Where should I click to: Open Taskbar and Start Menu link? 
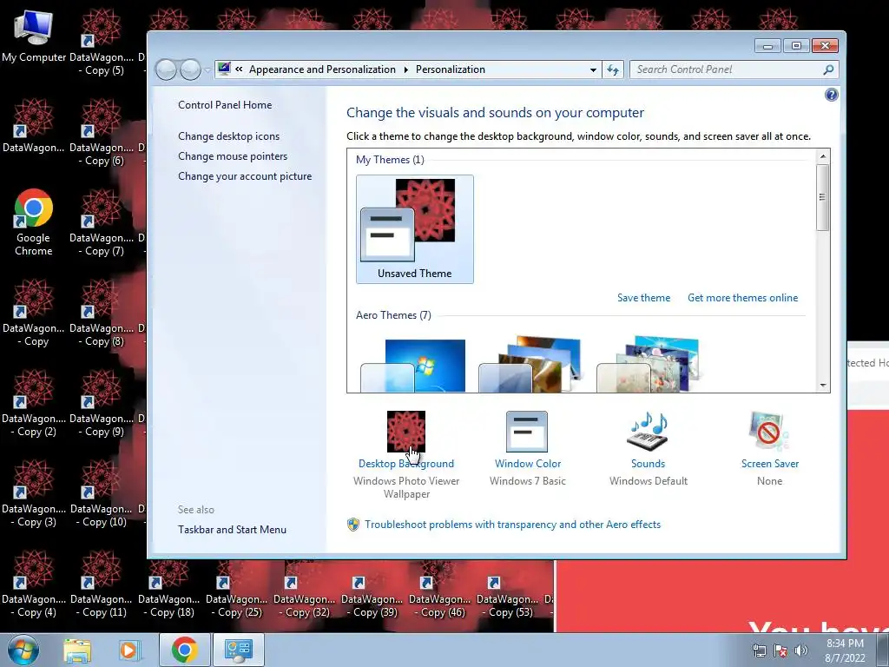[232, 530]
